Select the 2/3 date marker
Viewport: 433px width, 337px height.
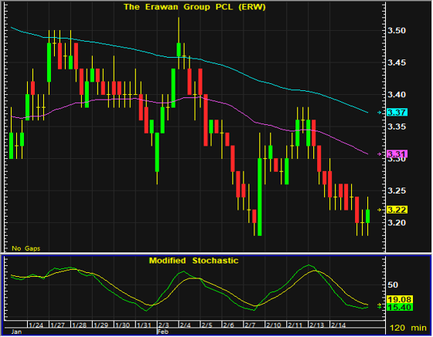click(163, 325)
